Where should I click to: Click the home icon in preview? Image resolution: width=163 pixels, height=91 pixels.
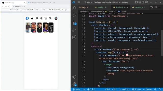point(32,18)
